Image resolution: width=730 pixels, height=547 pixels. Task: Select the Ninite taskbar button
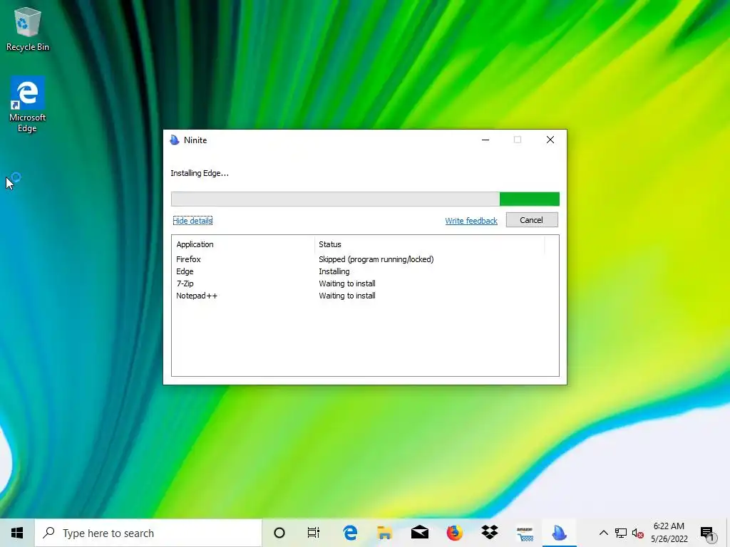[559, 533]
